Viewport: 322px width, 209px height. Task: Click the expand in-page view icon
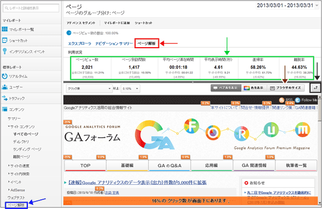(x=316, y=88)
